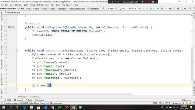Run the app with the green play icon
This screenshot has height=110, width=195.
pyautogui.click(x=140, y=9)
